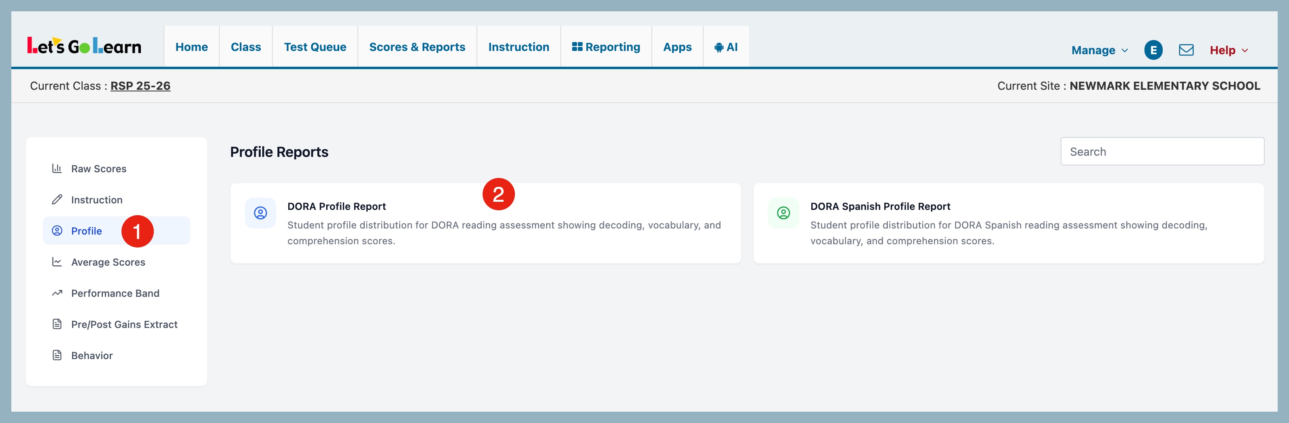
Task: Expand the Help dropdown menu
Action: [1228, 50]
